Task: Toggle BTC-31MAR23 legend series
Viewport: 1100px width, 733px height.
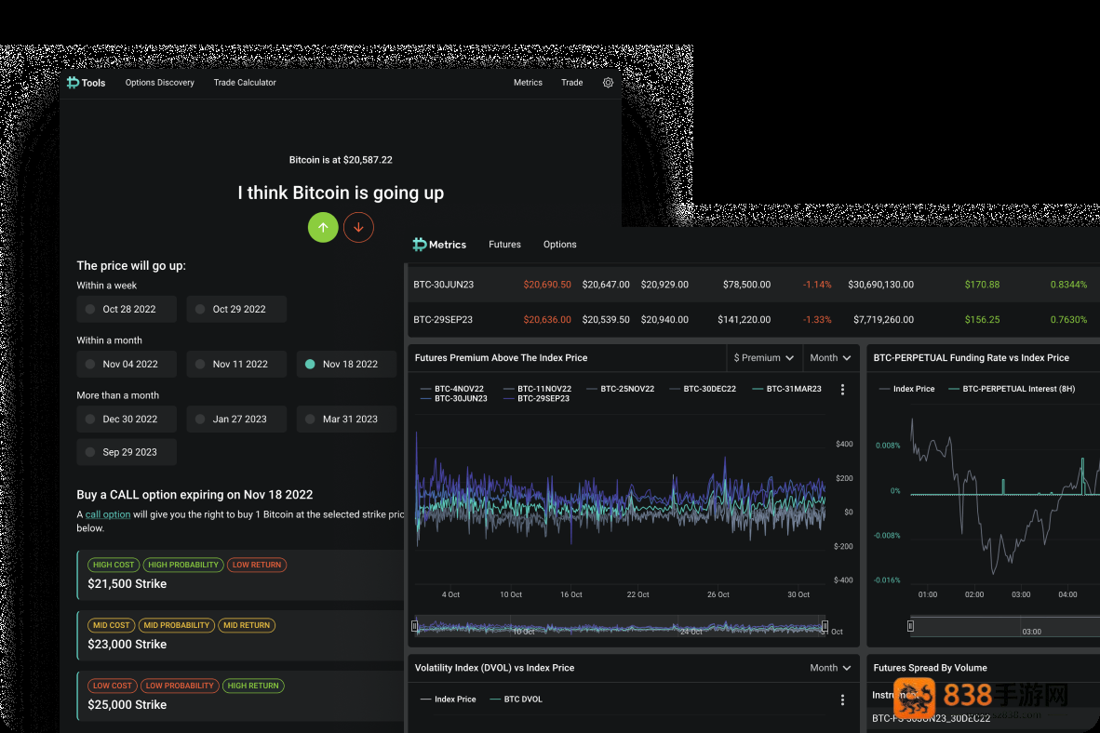Action: point(786,389)
